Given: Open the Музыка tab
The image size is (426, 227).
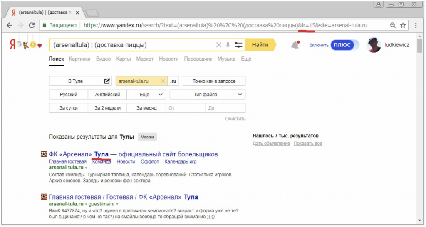Looking at the screenshot, I should pyautogui.click(x=226, y=59).
